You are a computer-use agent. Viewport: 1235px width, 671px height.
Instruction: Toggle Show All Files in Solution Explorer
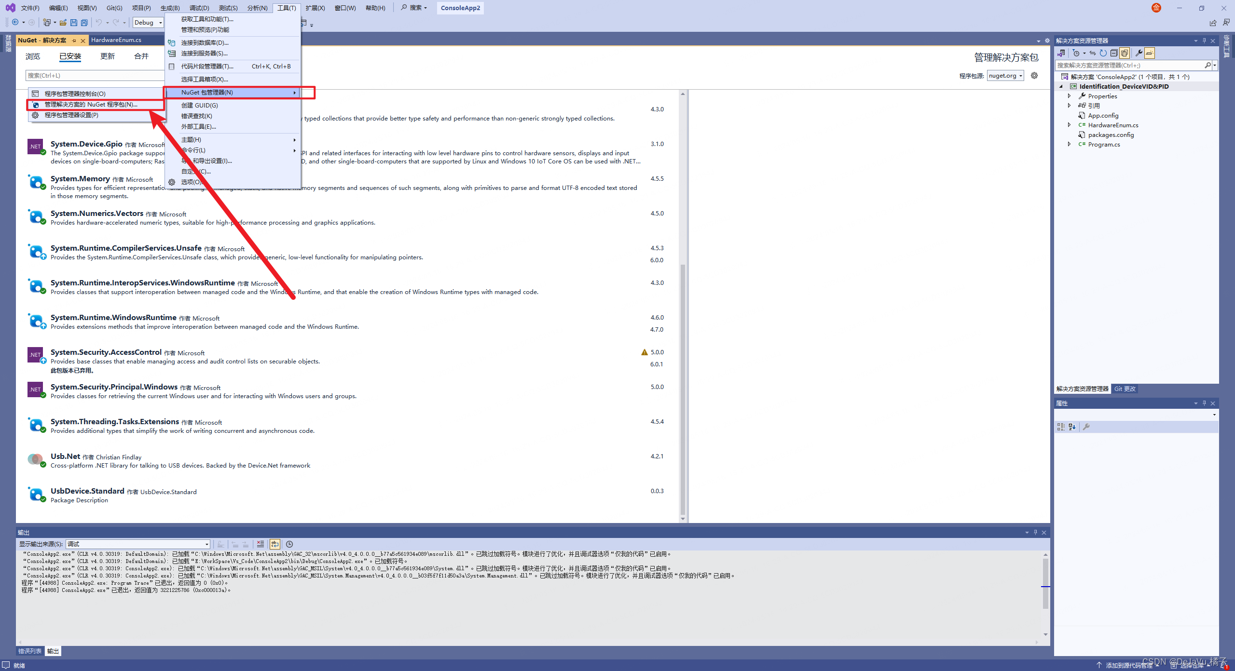(x=1125, y=53)
